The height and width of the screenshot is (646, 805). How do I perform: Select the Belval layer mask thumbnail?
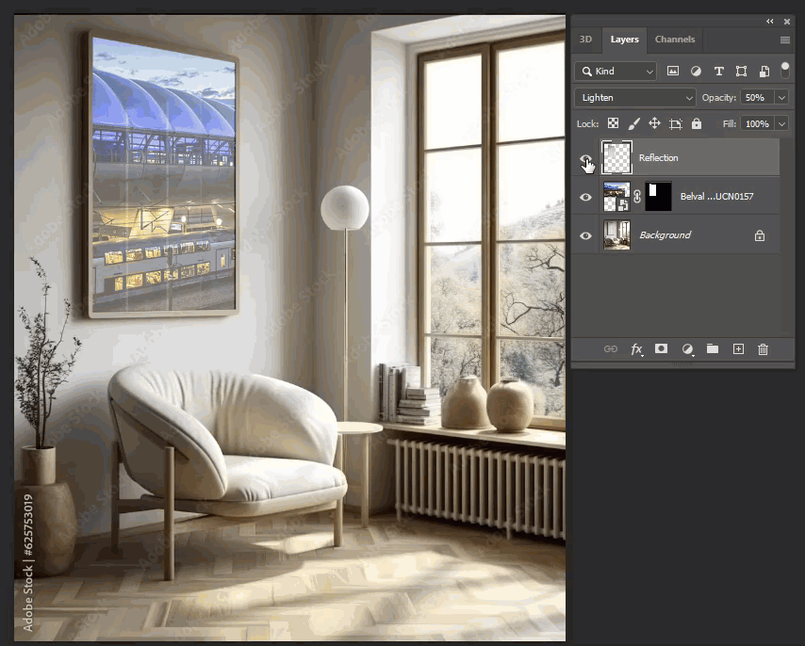pos(658,197)
